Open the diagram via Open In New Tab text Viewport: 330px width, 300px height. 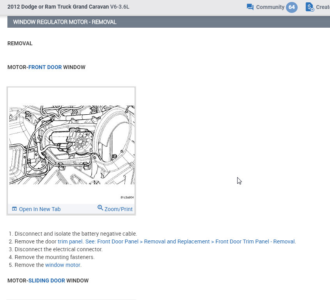coord(40,209)
